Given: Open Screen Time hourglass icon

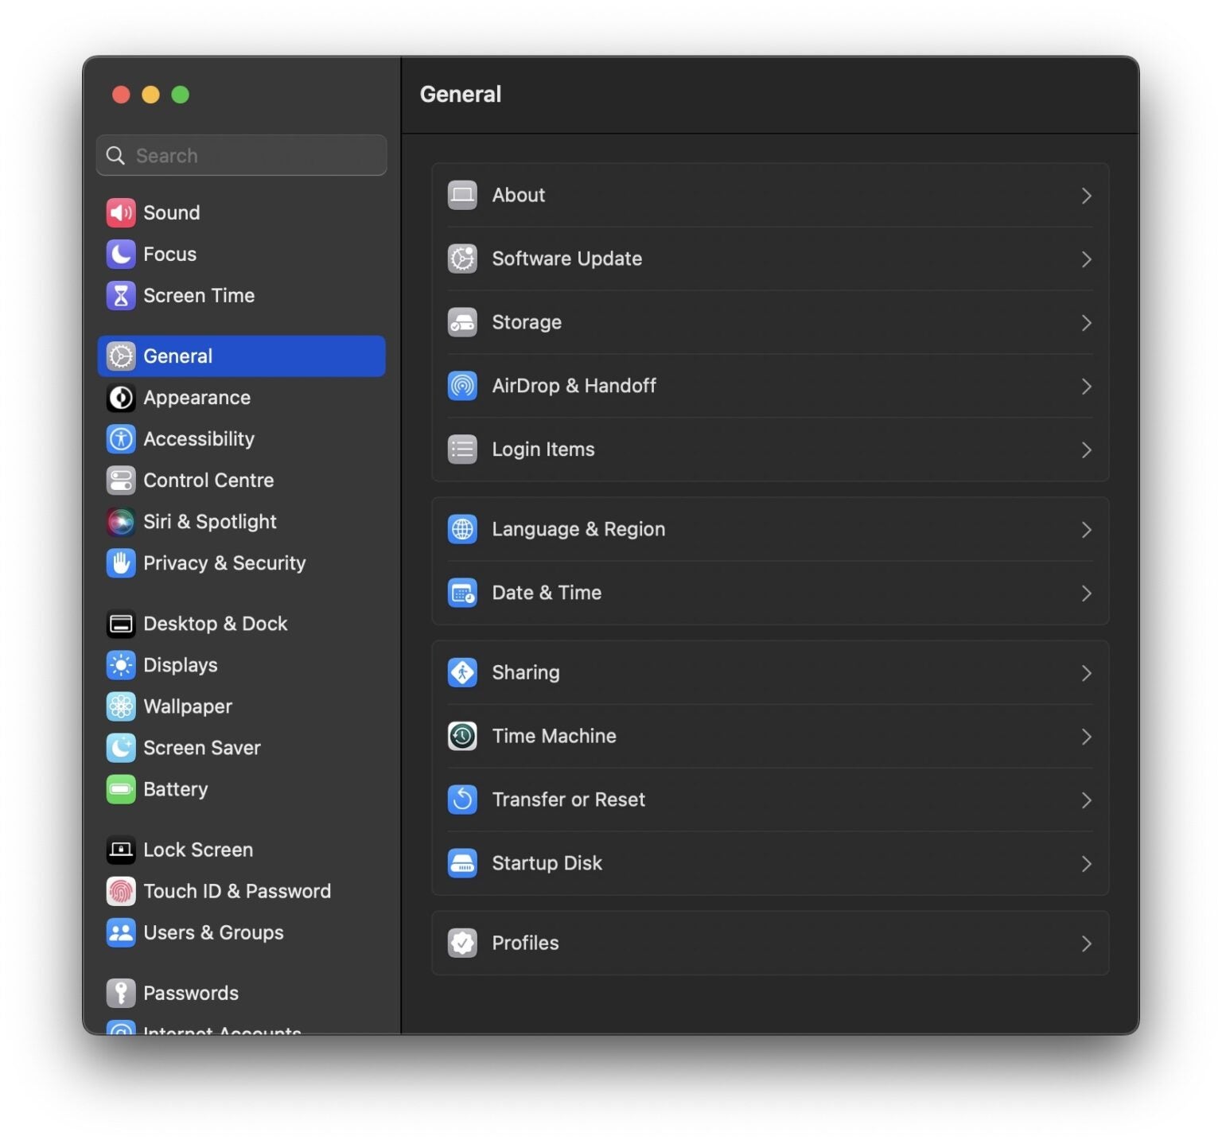Looking at the screenshot, I should tap(120, 295).
